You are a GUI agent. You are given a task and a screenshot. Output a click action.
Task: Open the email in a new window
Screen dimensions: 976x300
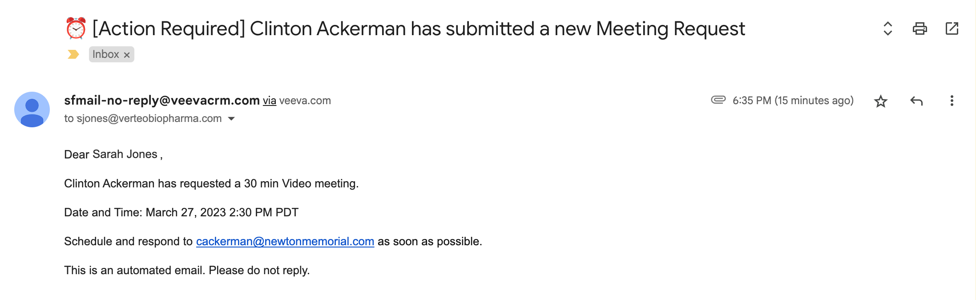pyautogui.click(x=952, y=29)
